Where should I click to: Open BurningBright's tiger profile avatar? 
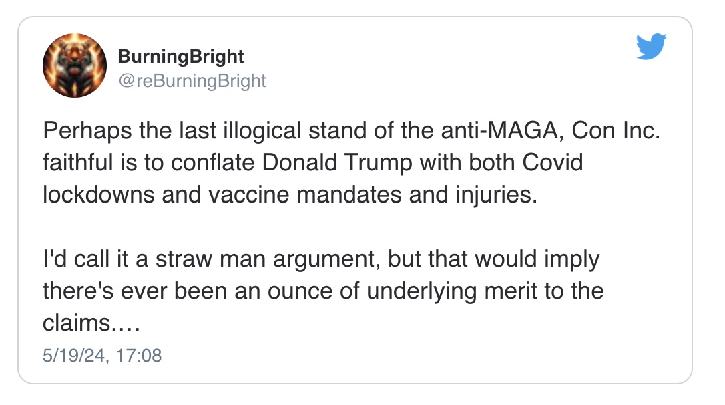[x=75, y=65]
